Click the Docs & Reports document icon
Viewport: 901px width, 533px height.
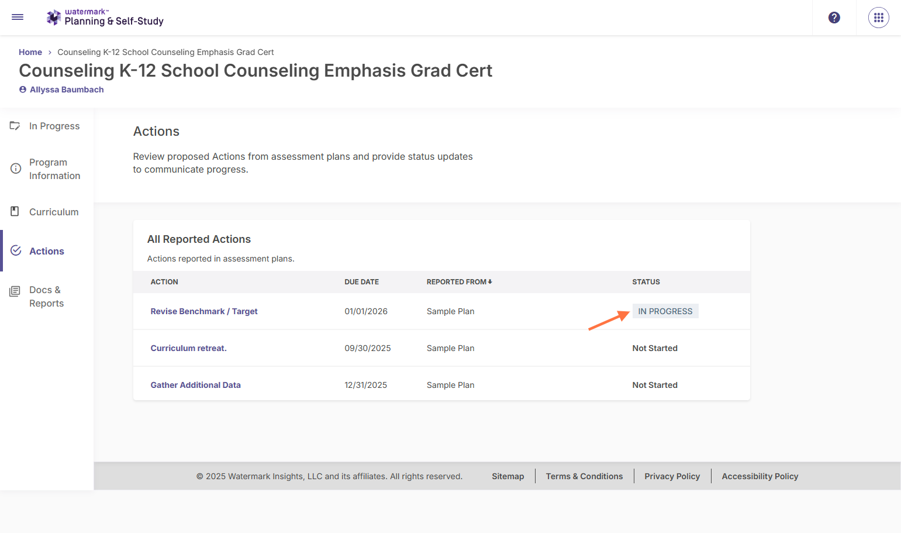15,291
